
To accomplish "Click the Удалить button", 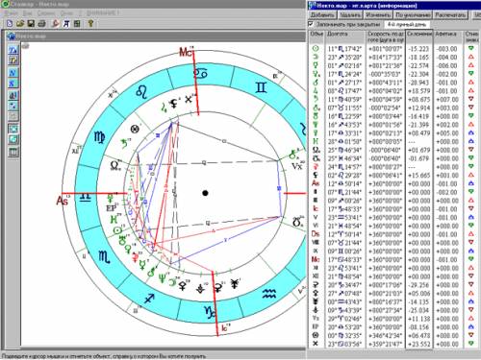I will [350, 14].
